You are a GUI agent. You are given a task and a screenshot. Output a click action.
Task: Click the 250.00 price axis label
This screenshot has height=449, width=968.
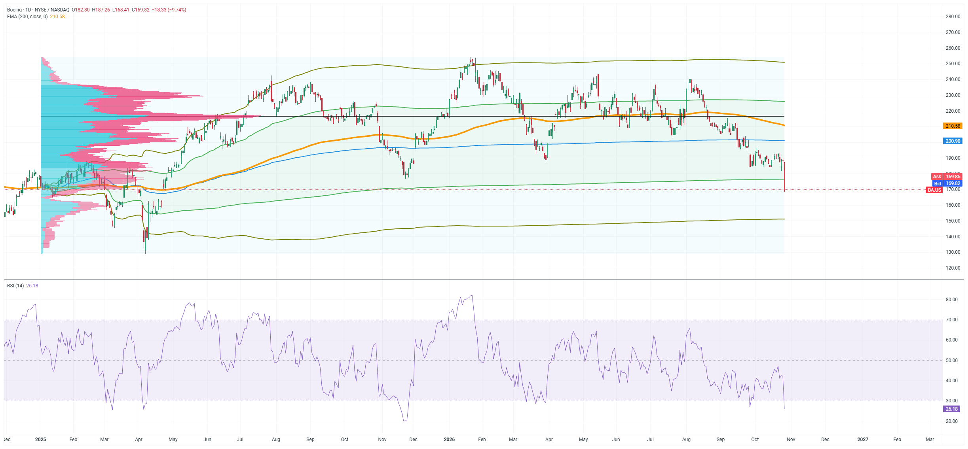pos(953,64)
